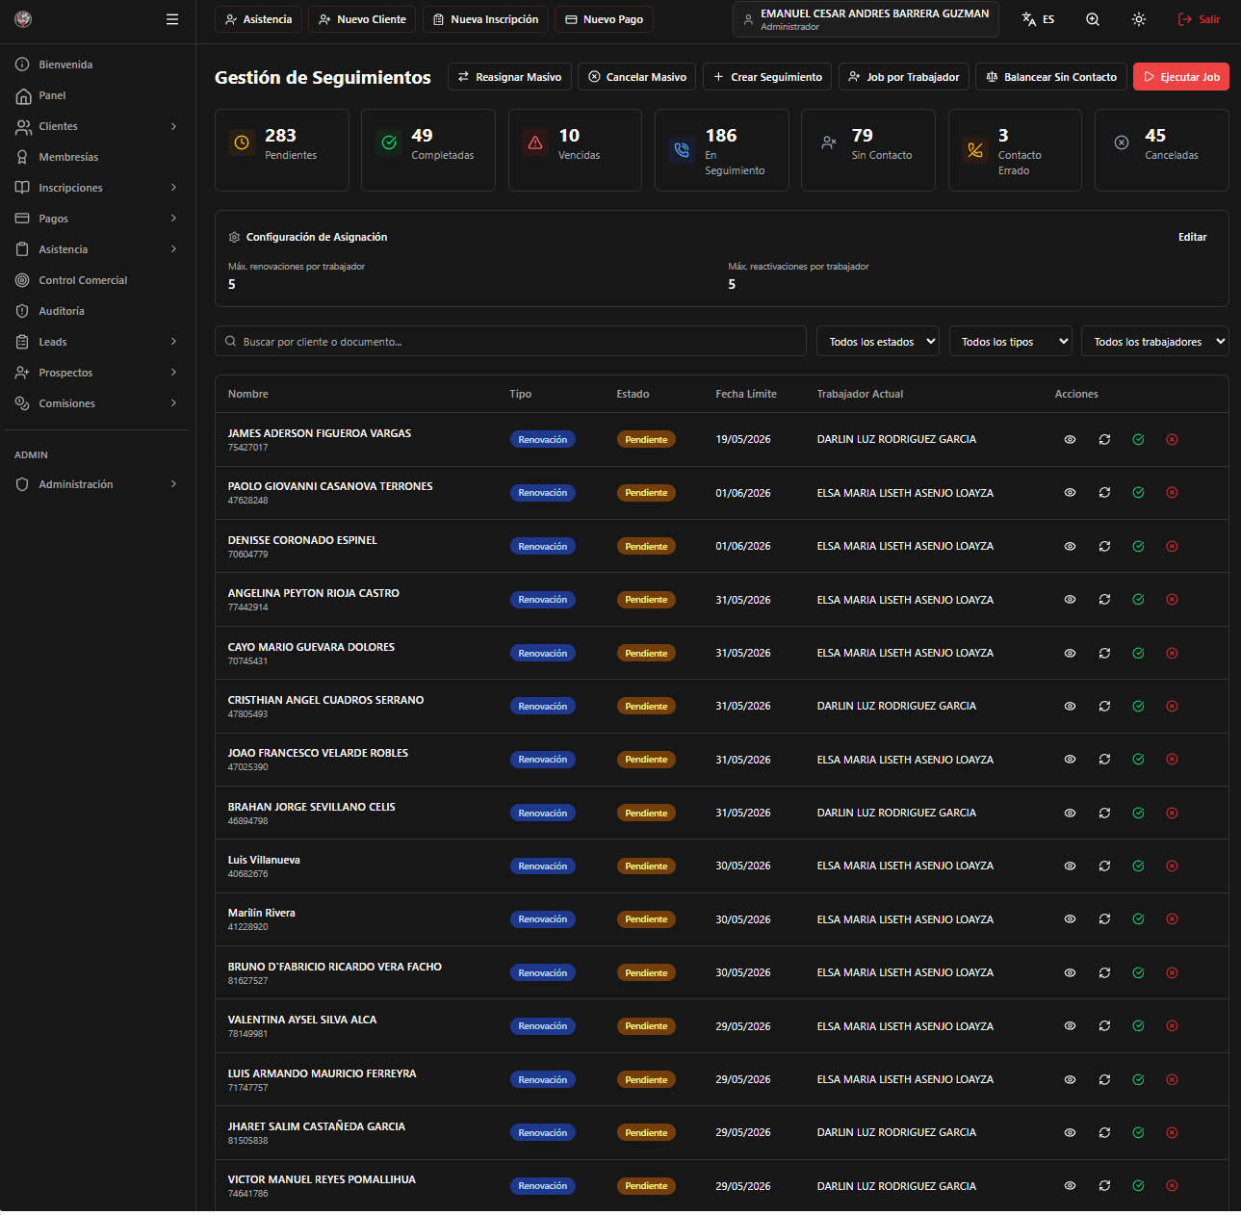Image resolution: width=1241 pixels, height=1215 pixels.
Task: Reassign follow-up of JOAO FRANCESCO VELARDE ROBLES
Action: [1104, 760]
